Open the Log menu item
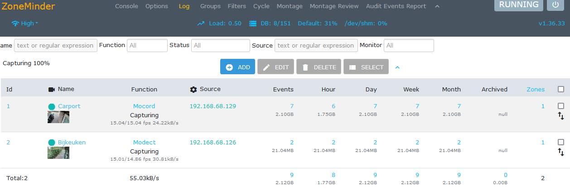The height and width of the screenshot is (191, 570). (x=184, y=6)
